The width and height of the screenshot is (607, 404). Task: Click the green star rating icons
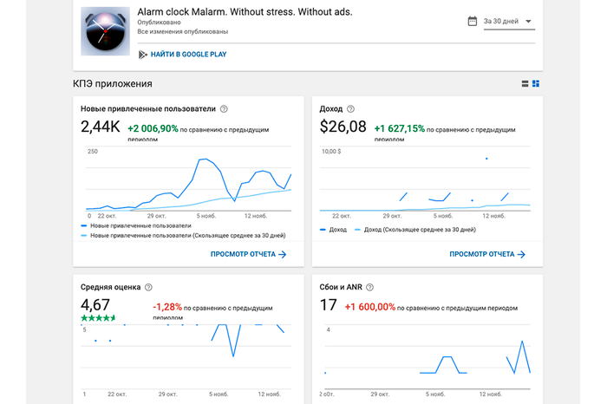click(98, 318)
